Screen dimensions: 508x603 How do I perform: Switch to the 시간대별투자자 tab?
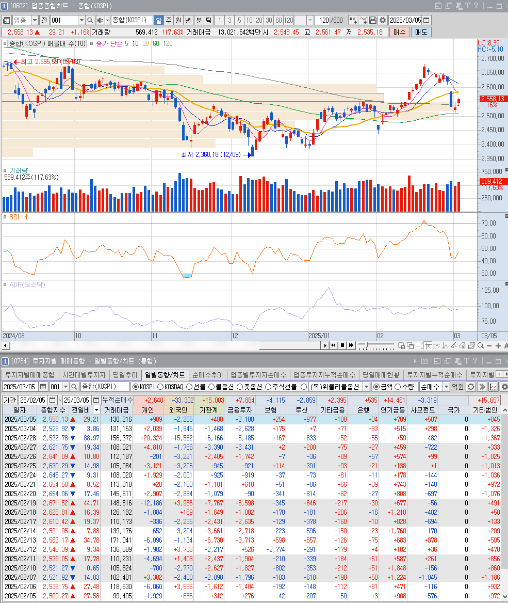84,375
